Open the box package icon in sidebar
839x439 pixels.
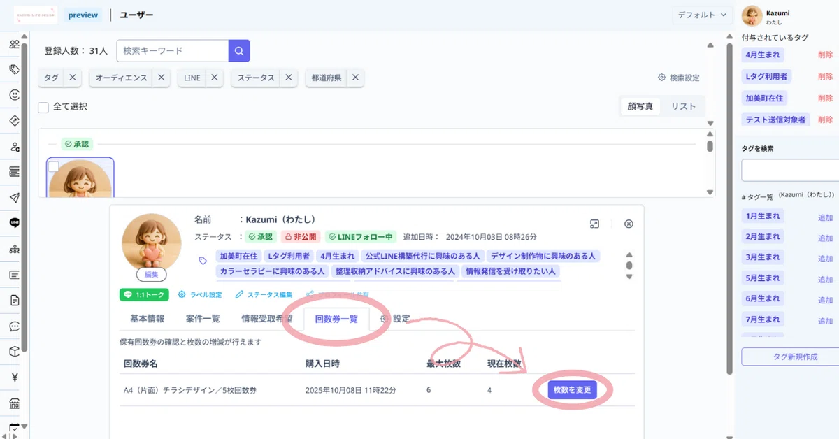(x=14, y=352)
